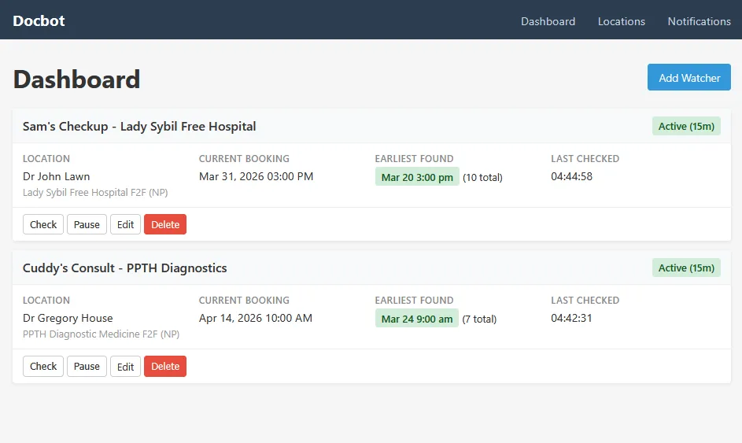742x443 pixels.
Task: Open the Dashboard nav link
Action: [548, 21]
